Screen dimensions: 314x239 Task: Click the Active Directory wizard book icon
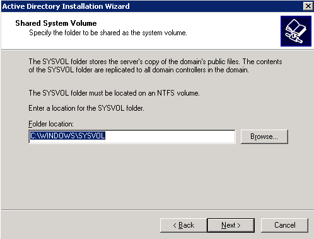[296, 31]
